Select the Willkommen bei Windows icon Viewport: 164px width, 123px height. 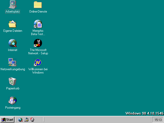point(38,63)
